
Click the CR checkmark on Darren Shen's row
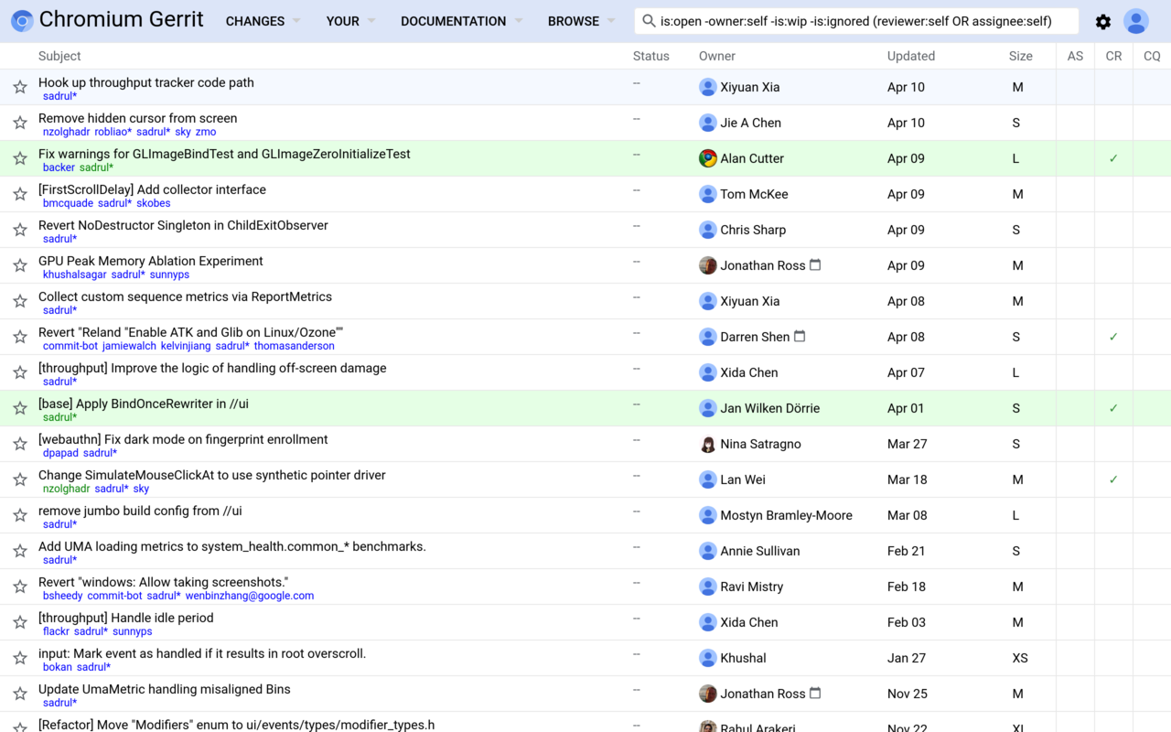click(1113, 337)
